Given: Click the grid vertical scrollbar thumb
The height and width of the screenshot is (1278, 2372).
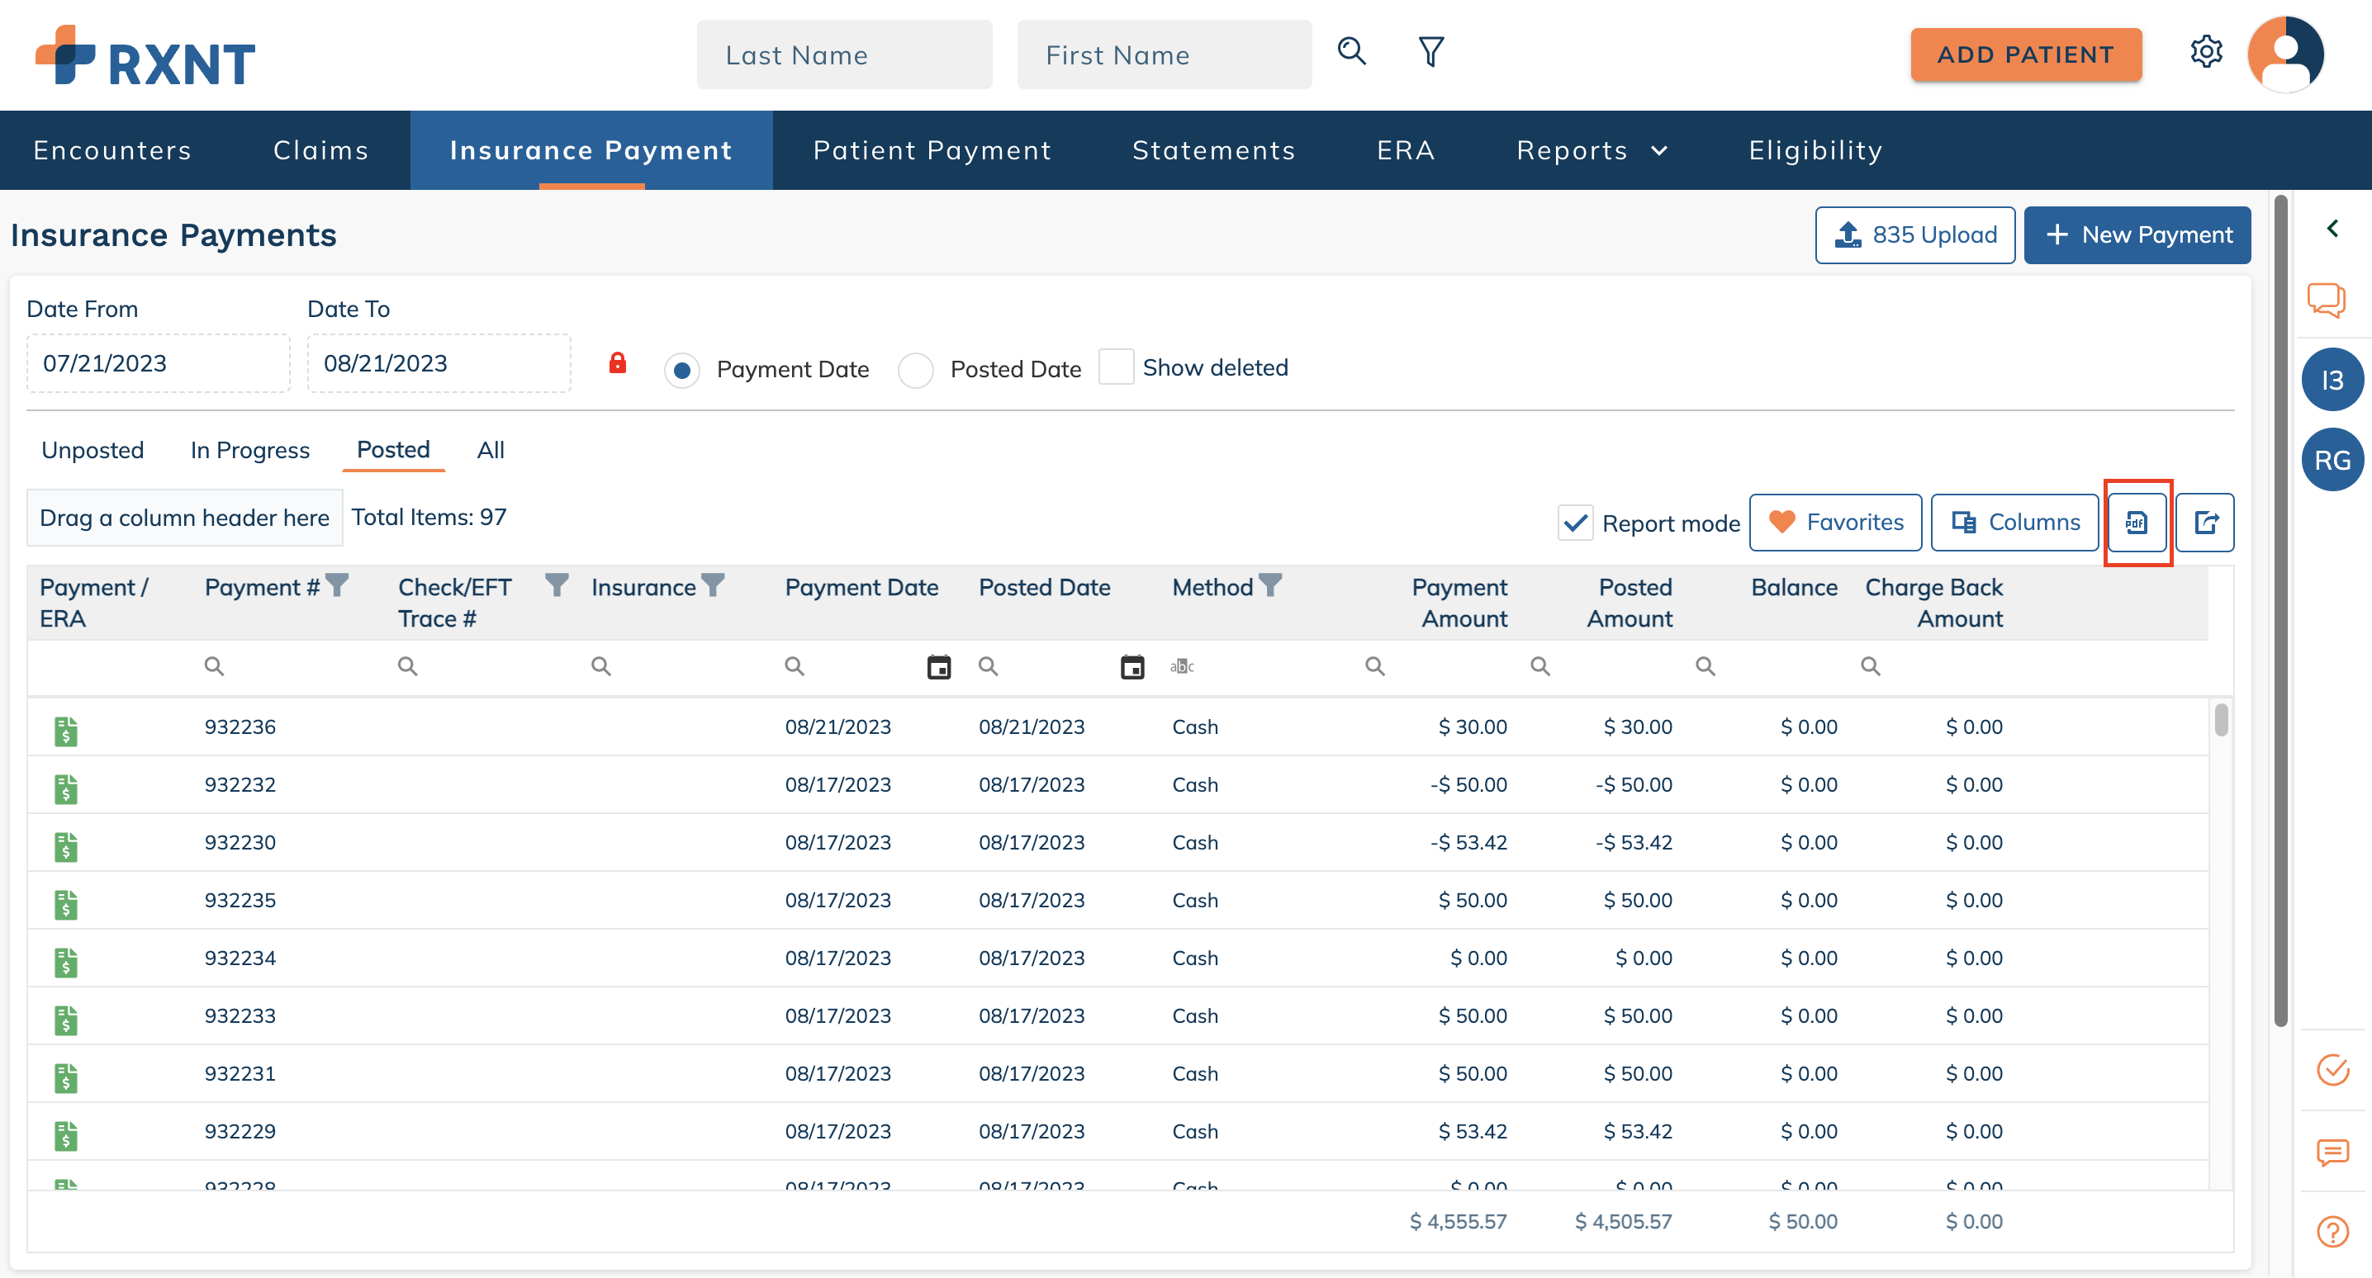Looking at the screenshot, I should coord(2221,720).
